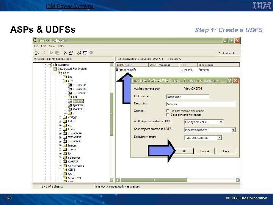Open the Audit objects created in UDFS dropdown
273x205 pixels.
point(221,122)
